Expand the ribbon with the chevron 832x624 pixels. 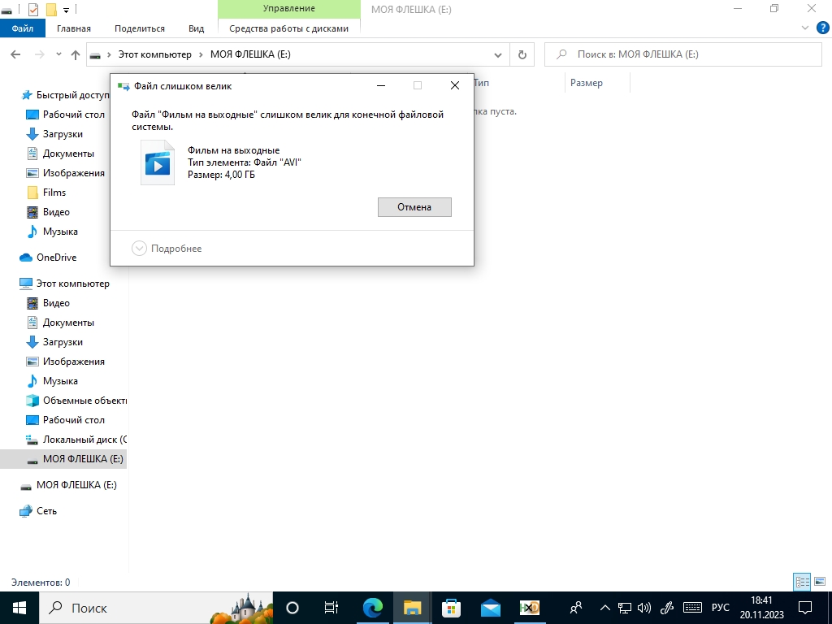pyautogui.click(x=806, y=28)
